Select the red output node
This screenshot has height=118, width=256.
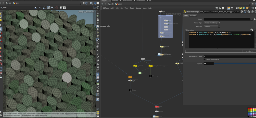tap(157, 107)
